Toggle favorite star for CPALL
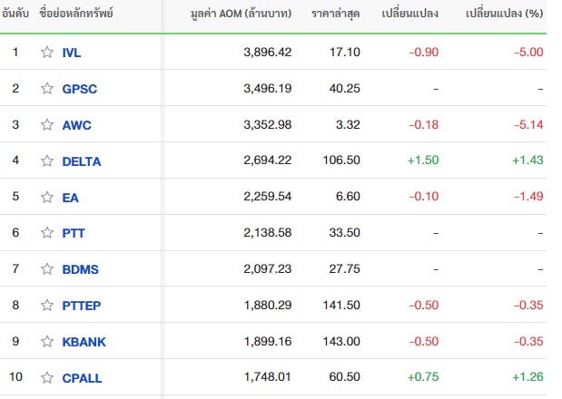This screenshot has height=399, width=562. click(47, 377)
